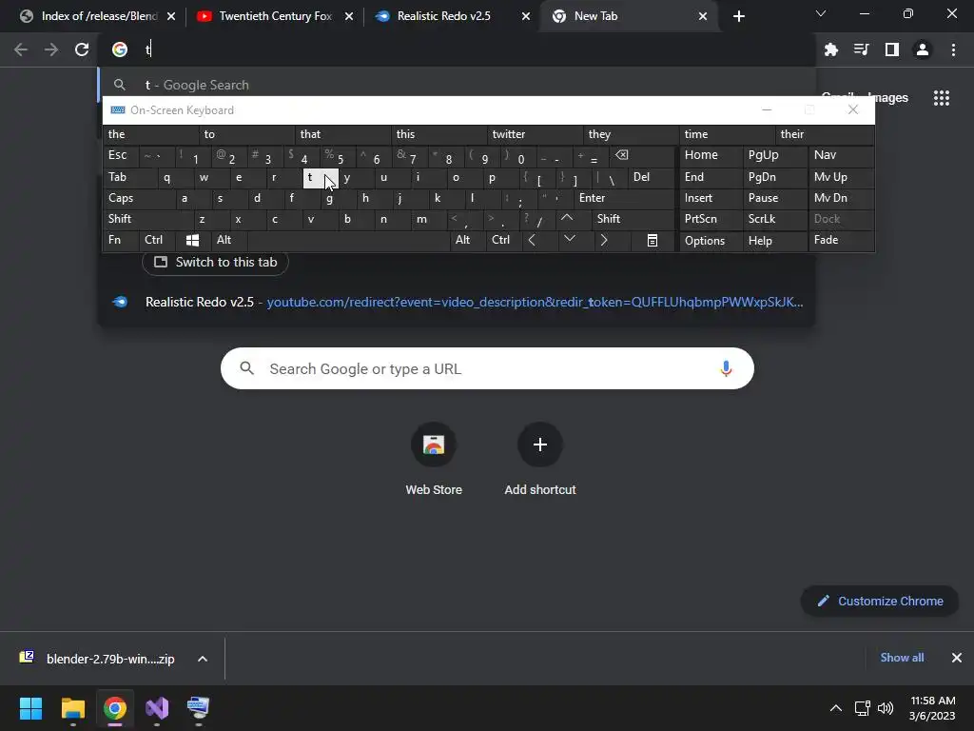The height and width of the screenshot is (731, 974).
Task: Open clock and date in taskbar
Action: (932, 708)
